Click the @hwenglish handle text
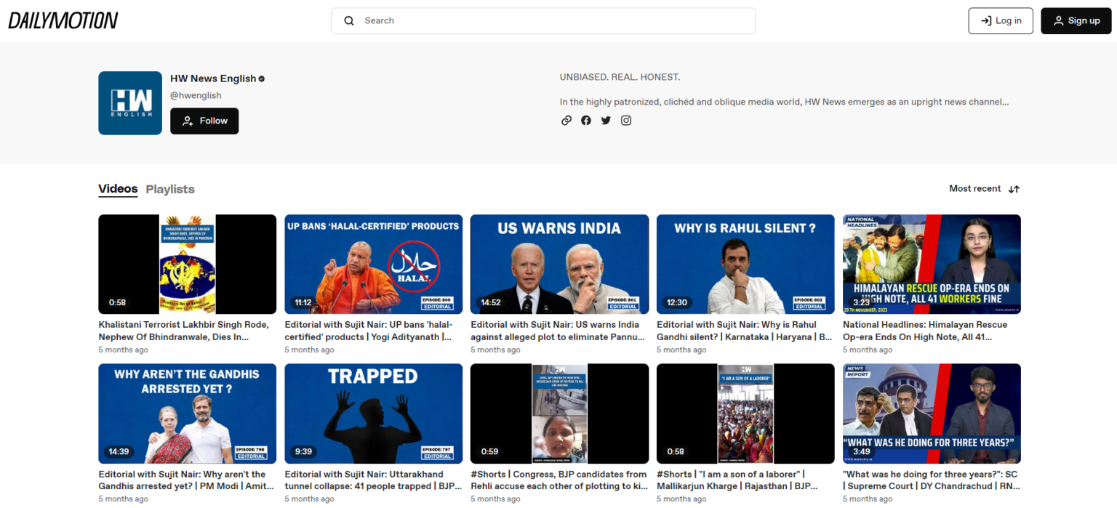 tap(196, 95)
